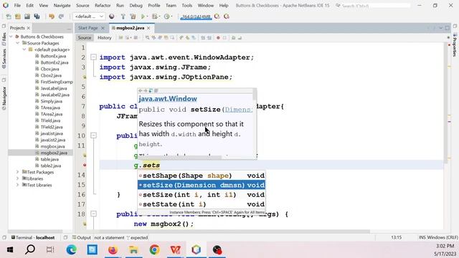Click the Clean and Build icon
This screenshot has width=459, height=258.
(x=133, y=16)
